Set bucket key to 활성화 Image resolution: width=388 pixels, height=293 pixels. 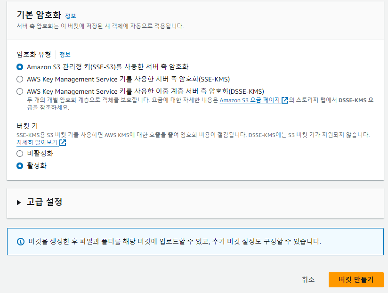pos(20,165)
